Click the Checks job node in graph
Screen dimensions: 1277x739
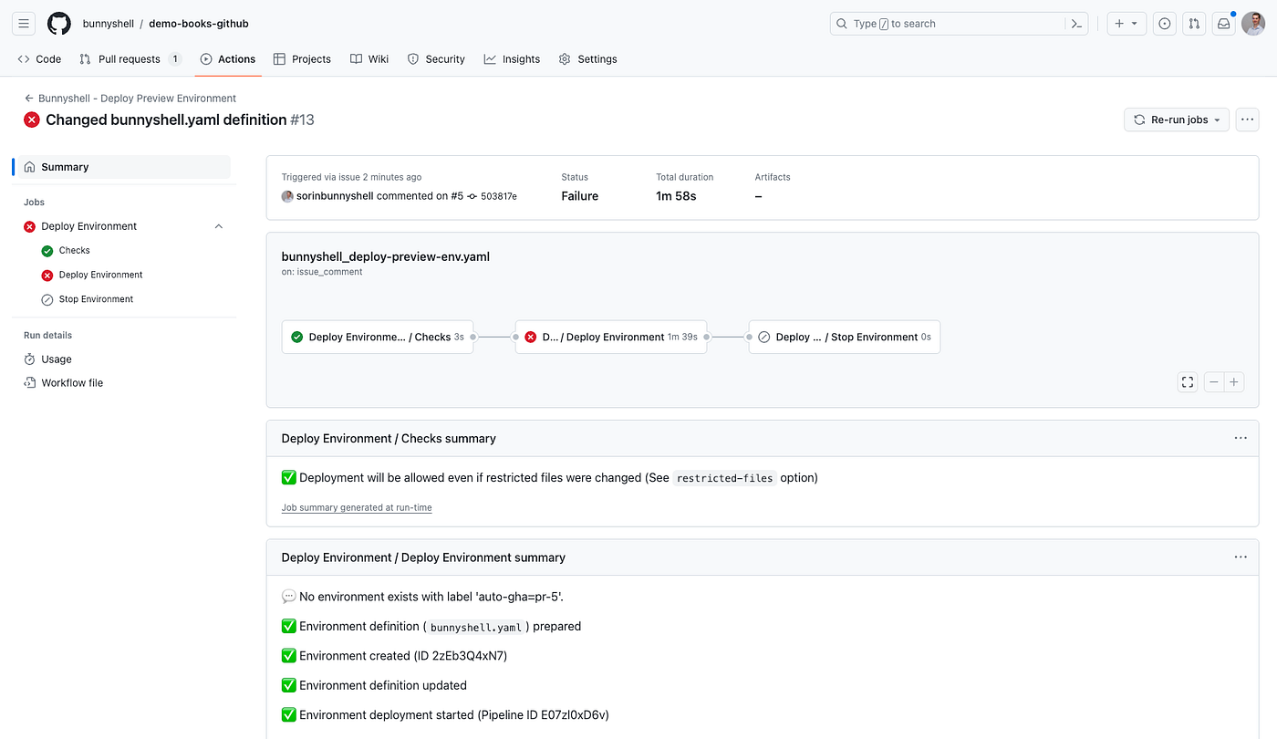(378, 337)
